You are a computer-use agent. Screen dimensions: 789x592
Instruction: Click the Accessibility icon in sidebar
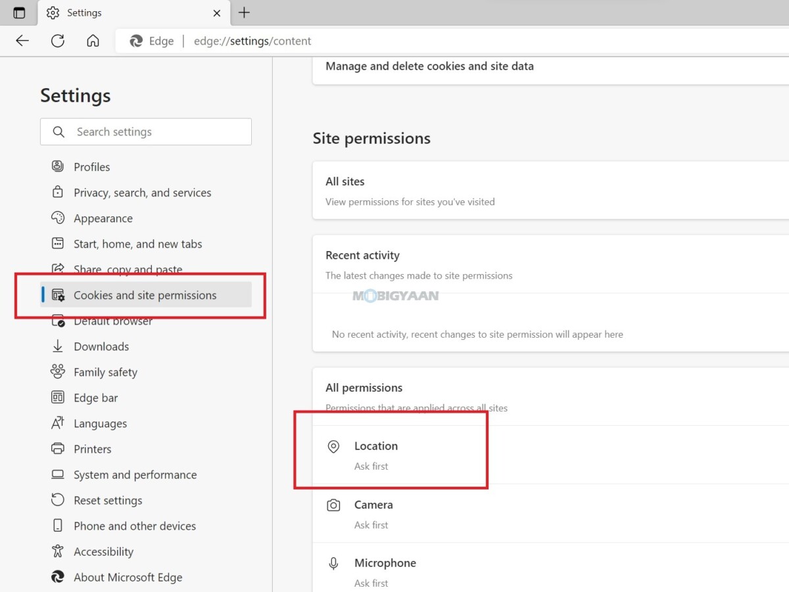click(x=59, y=551)
